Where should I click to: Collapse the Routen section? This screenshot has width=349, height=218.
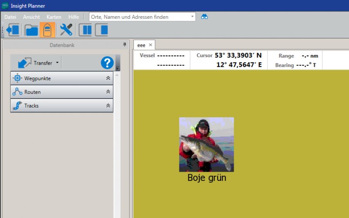(x=108, y=92)
